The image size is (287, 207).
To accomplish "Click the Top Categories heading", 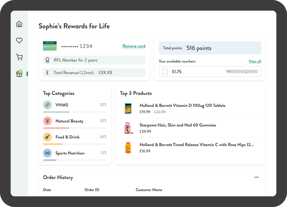I will [x=59, y=93].
